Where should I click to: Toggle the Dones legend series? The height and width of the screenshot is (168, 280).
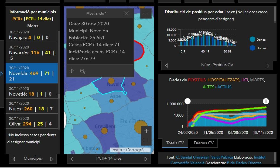click(x=253, y=40)
